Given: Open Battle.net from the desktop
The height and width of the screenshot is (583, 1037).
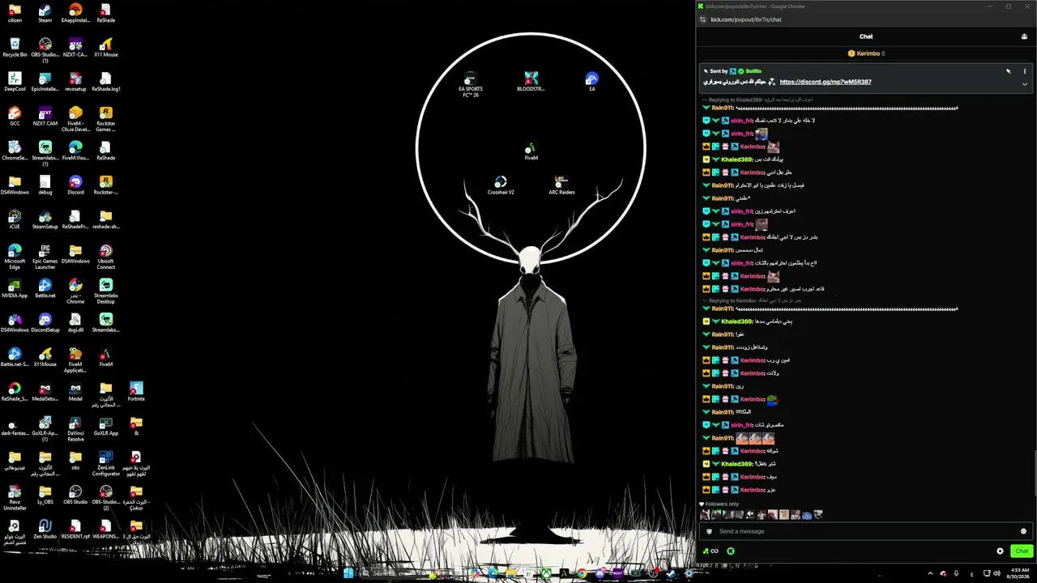Looking at the screenshot, I should 45,288.
